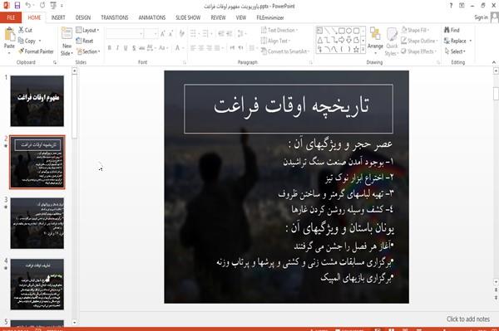Expand the Shape Fill dropdown
The height and width of the screenshot is (331, 499).
point(415,30)
